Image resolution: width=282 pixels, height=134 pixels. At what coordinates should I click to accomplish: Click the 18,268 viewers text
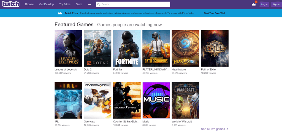(x=208, y=73)
